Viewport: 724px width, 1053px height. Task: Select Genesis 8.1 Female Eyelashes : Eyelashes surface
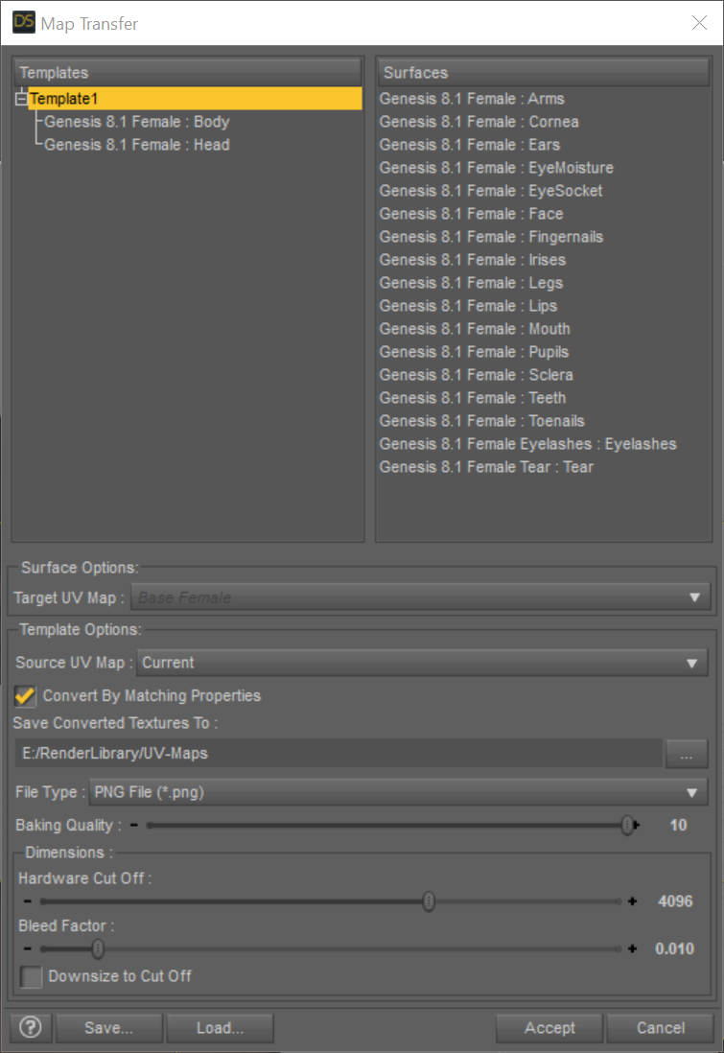(527, 444)
